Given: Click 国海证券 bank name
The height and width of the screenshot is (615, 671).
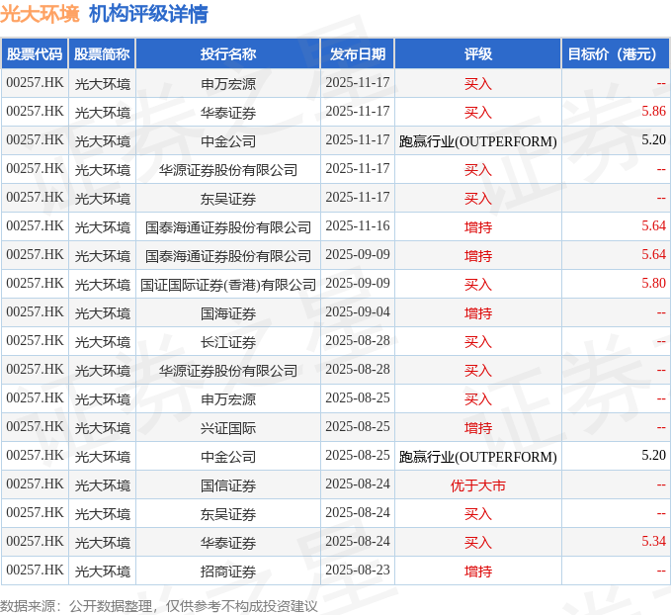Looking at the screenshot, I should pos(228,313).
